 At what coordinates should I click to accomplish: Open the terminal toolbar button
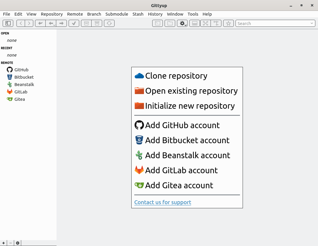click(158, 23)
